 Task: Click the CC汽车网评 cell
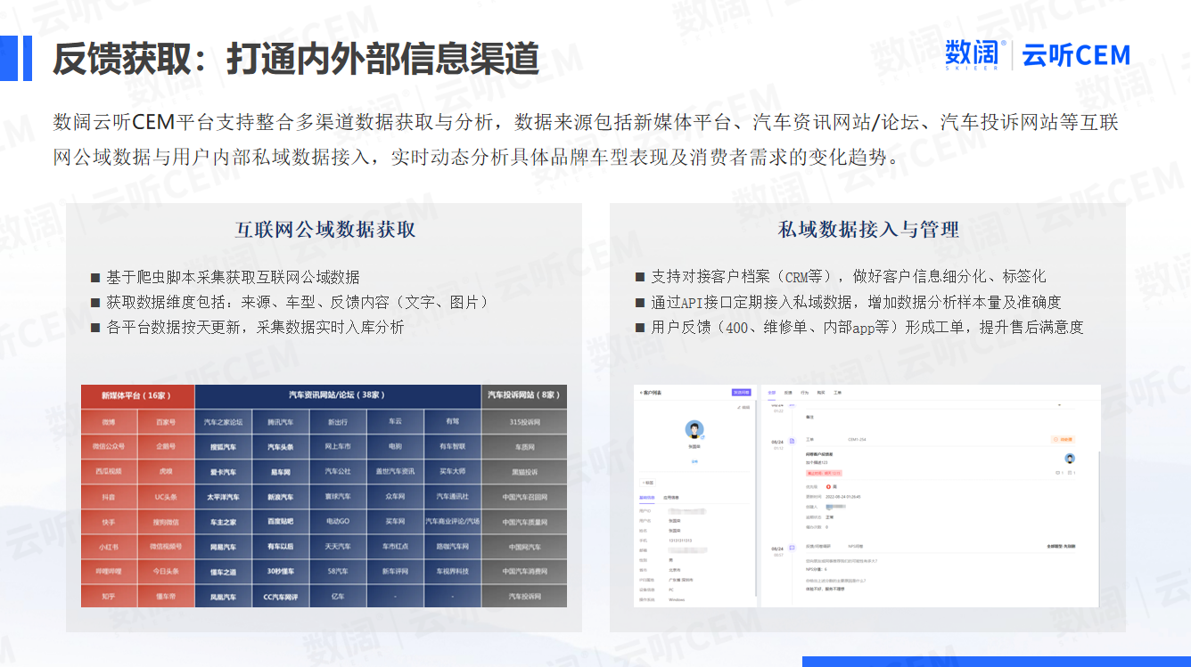coord(281,596)
